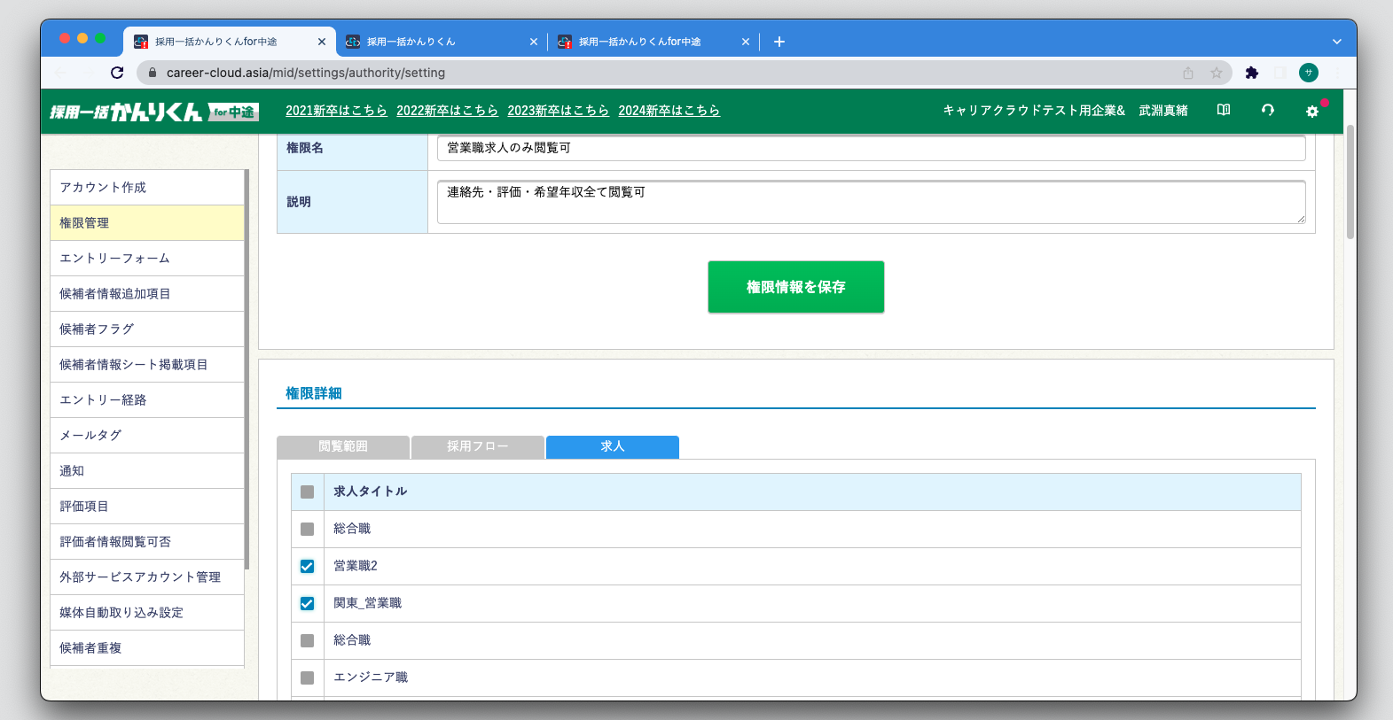The width and height of the screenshot is (1393, 720).
Task: Switch to the middle 採用一括かんりくん browser tab
Action: pos(442,42)
